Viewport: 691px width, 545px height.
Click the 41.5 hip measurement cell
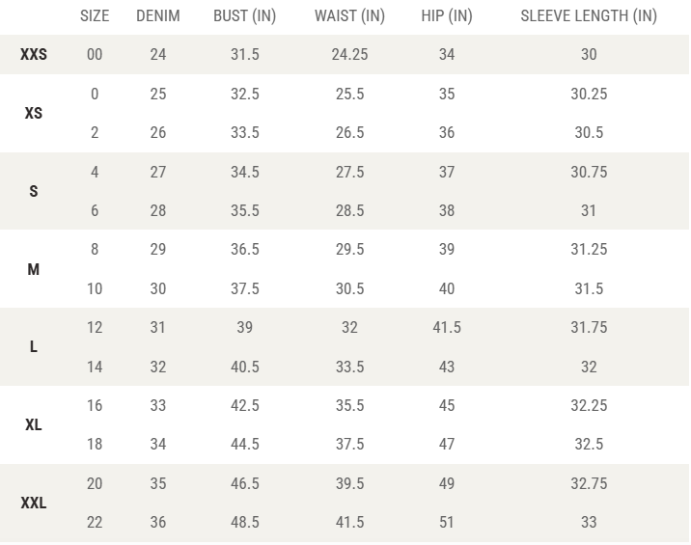[447, 327]
